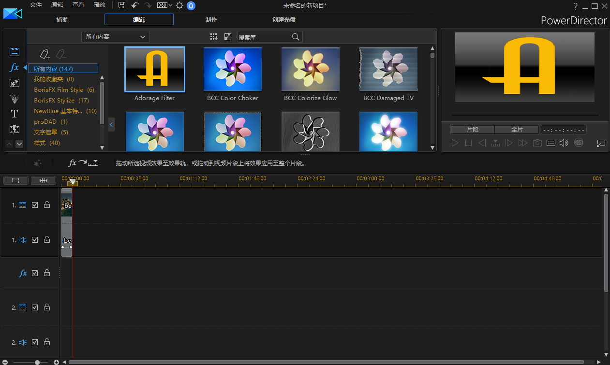Open the notifications bell icon

(192, 5)
